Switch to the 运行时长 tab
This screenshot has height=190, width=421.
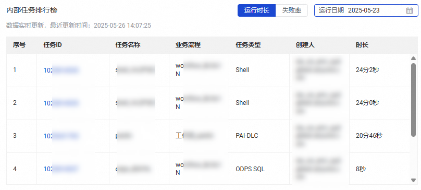(x=256, y=10)
